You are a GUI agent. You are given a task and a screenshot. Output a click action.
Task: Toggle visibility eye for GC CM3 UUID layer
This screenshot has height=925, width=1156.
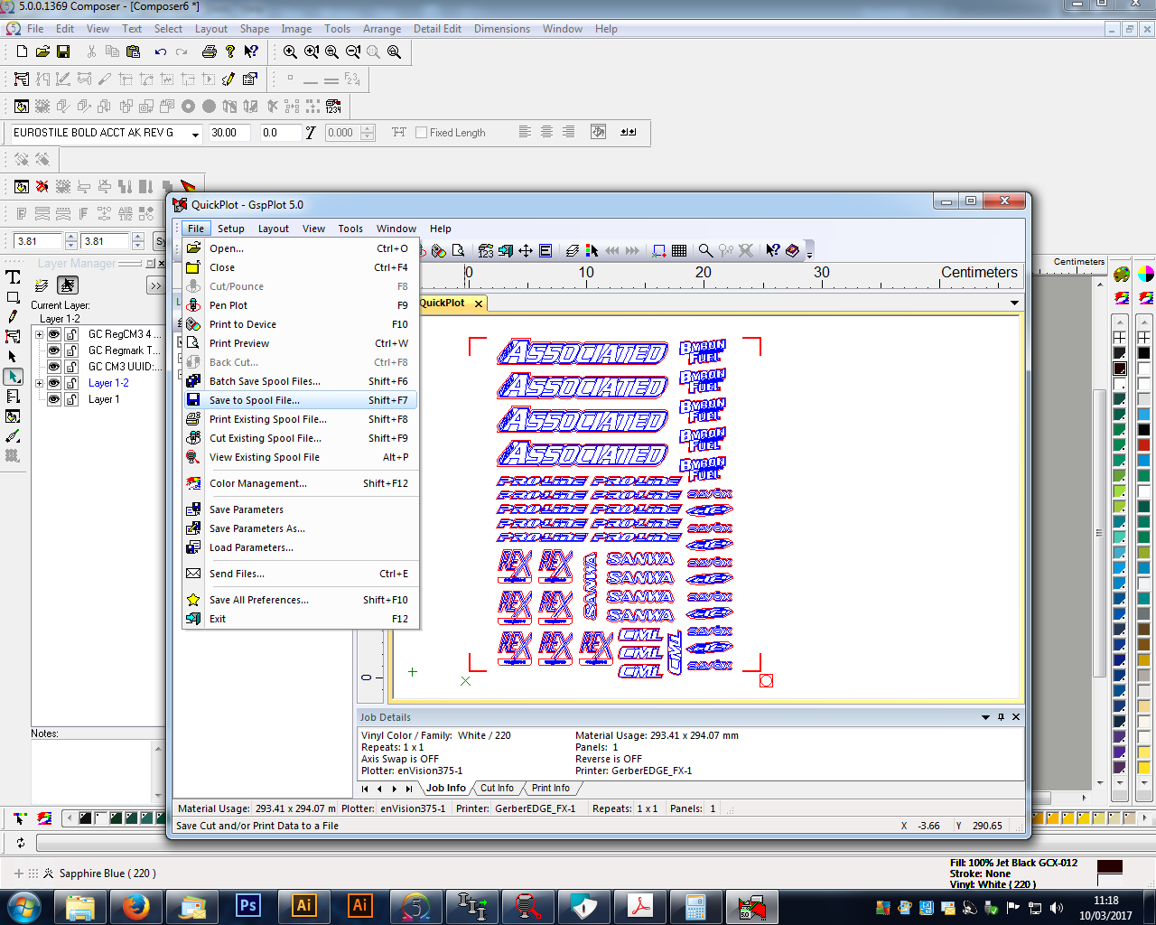tap(54, 367)
